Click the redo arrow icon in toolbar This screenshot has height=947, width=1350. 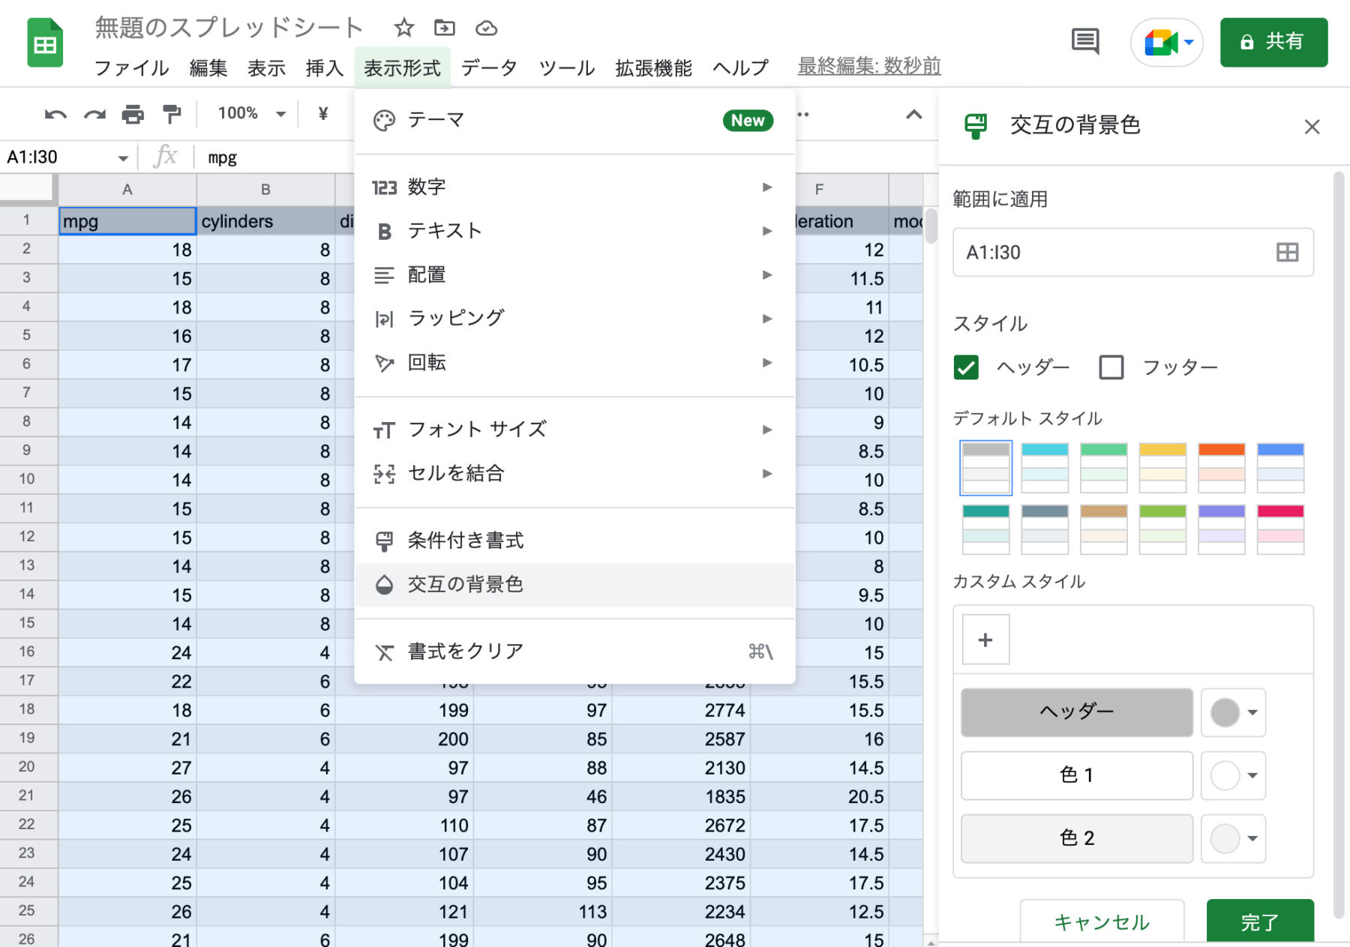tap(94, 114)
